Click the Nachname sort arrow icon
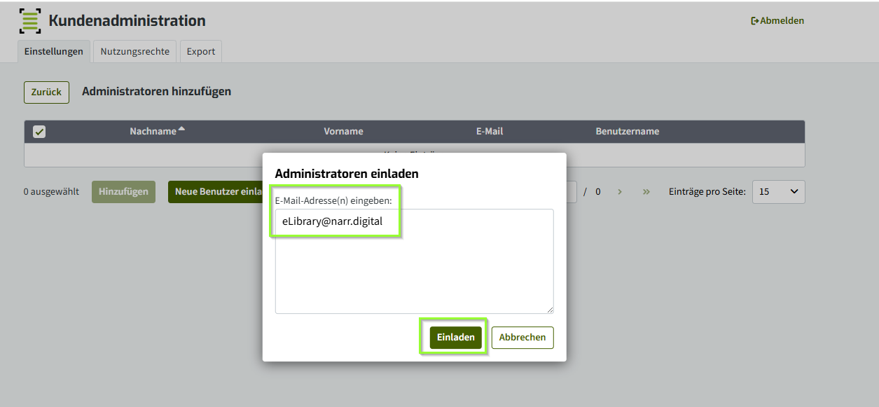This screenshot has height=407, width=879. [182, 129]
